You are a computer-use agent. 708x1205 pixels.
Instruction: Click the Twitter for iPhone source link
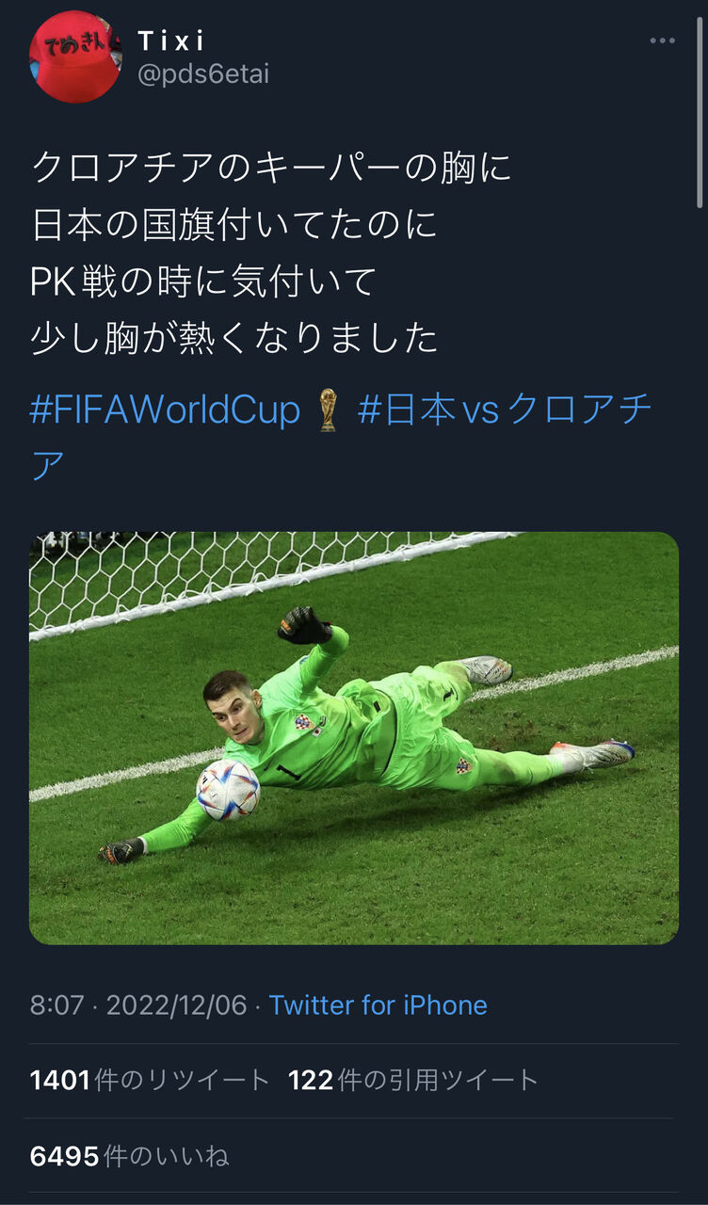pos(378,1004)
